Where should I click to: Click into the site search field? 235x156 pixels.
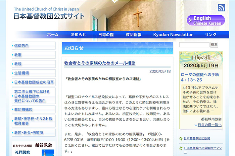coord(194,45)
